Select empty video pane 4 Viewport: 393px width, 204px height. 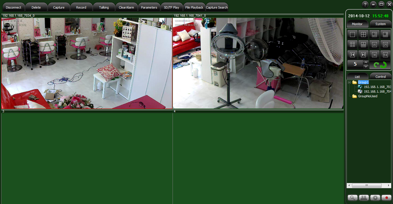click(x=258, y=158)
